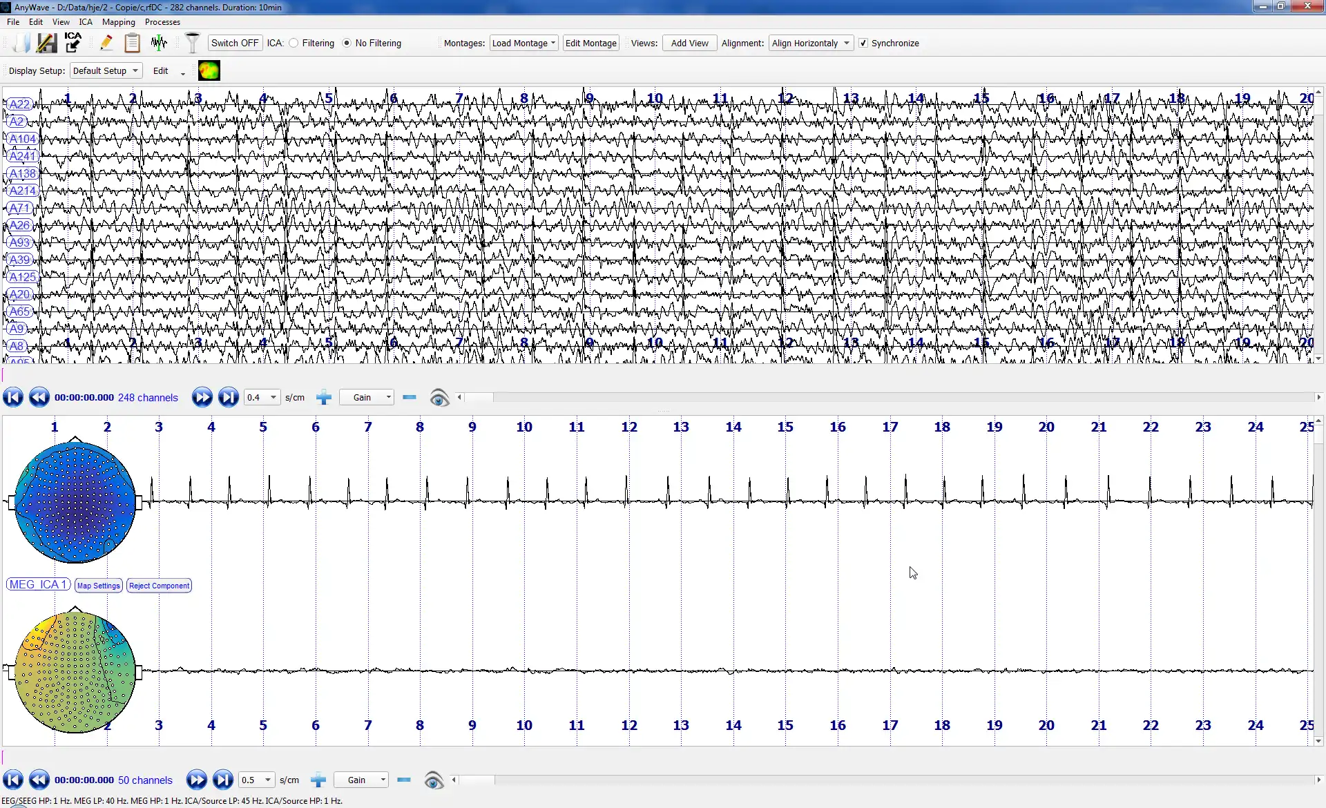Click the Edit Montage button
The height and width of the screenshot is (808, 1326).
click(x=590, y=43)
